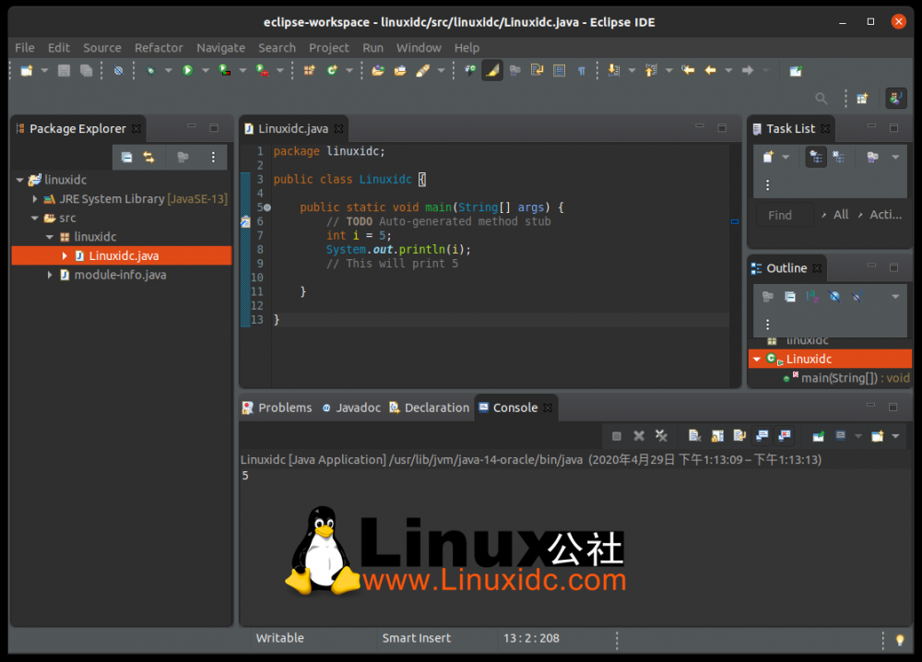Image resolution: width=922 pixels, height=662 pixels.
Task: Select module-info.java in Package Explorer
Action: click(x=120, y=275)
